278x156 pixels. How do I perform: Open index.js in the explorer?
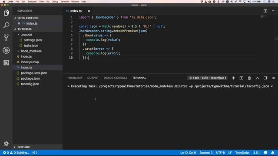coord(26,56)
